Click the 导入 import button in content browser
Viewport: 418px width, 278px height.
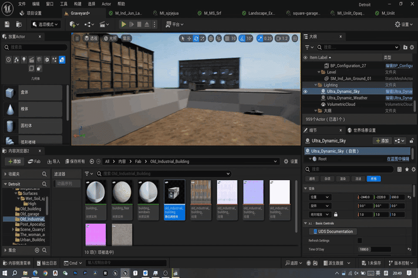point(54,162)
